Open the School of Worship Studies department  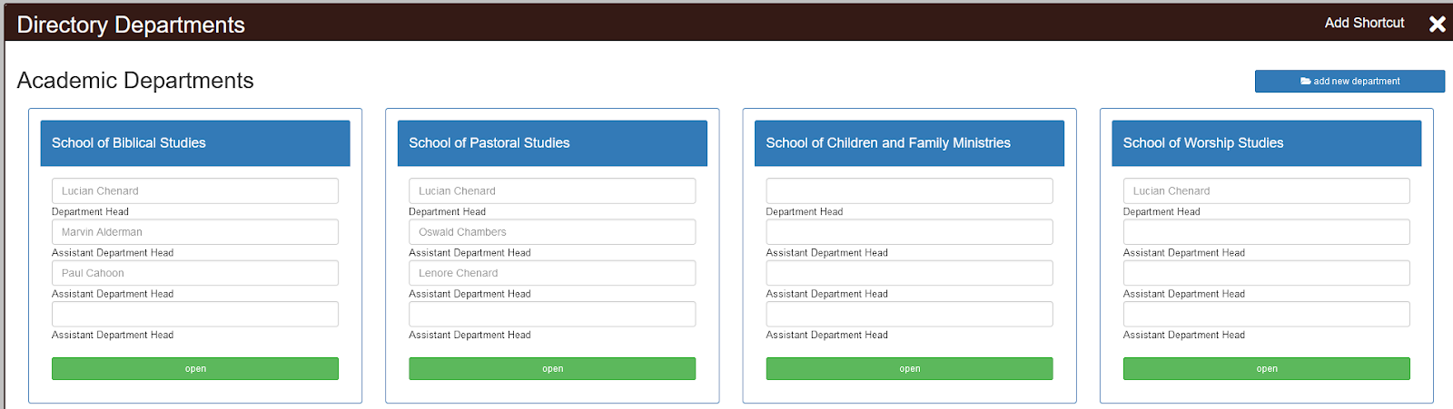[x=1266, y=368]
